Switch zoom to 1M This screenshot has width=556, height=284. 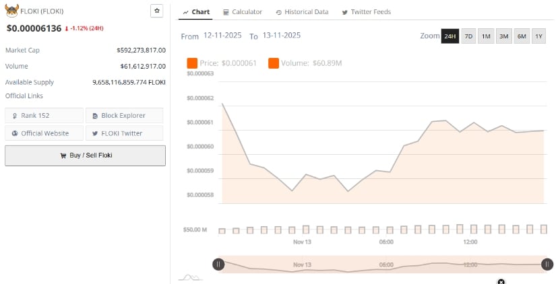pos(486,36)
